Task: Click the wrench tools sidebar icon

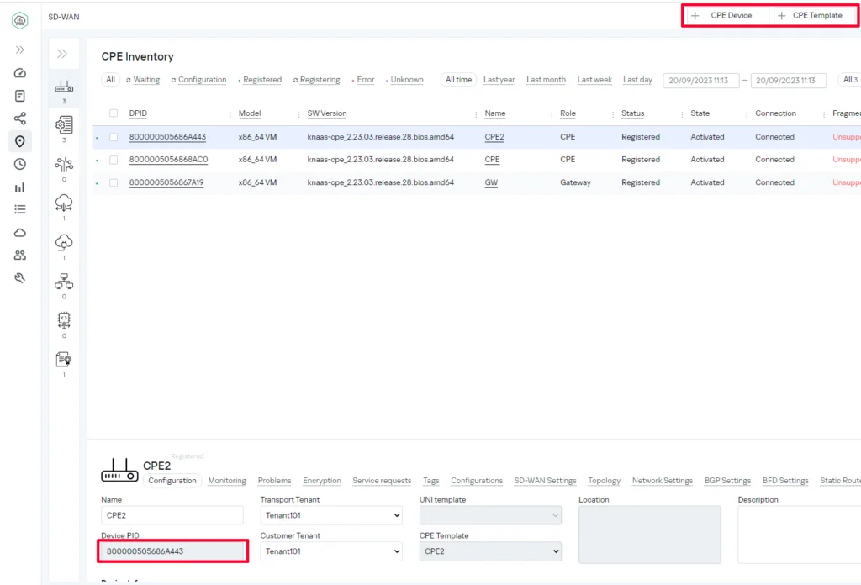Action: click(x=20, y=278)
